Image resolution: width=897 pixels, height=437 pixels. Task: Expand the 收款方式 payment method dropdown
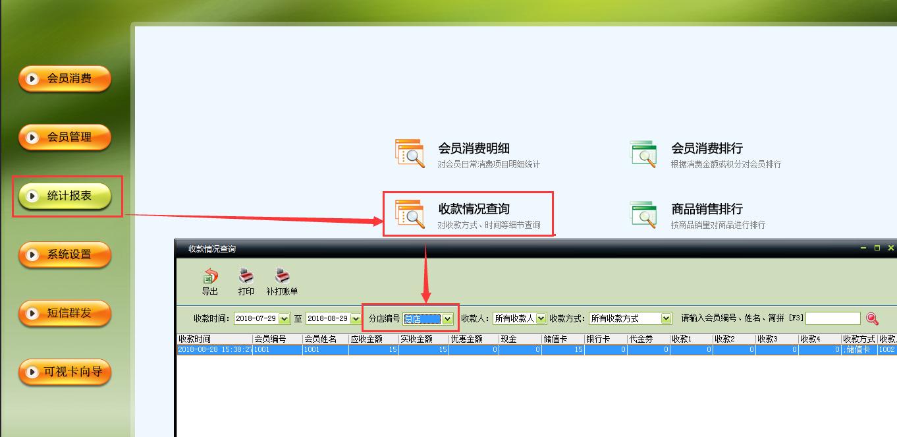[x=666, y=319]
